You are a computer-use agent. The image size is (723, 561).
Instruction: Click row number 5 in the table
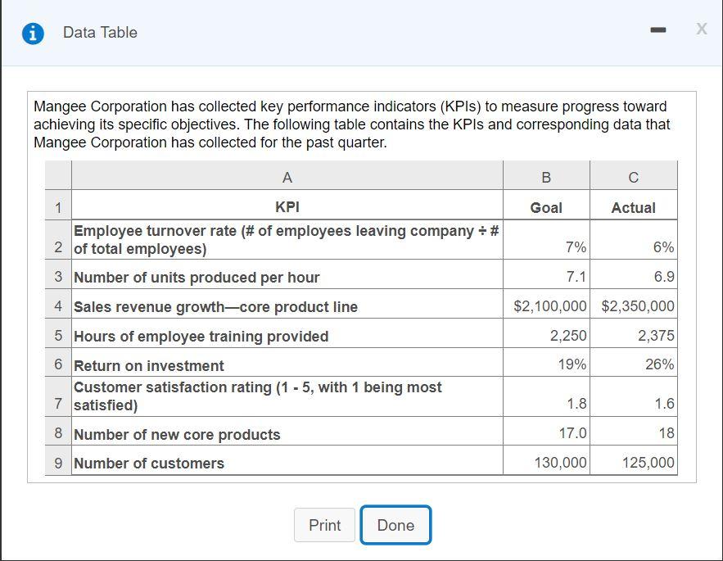[x=56, y=336]
